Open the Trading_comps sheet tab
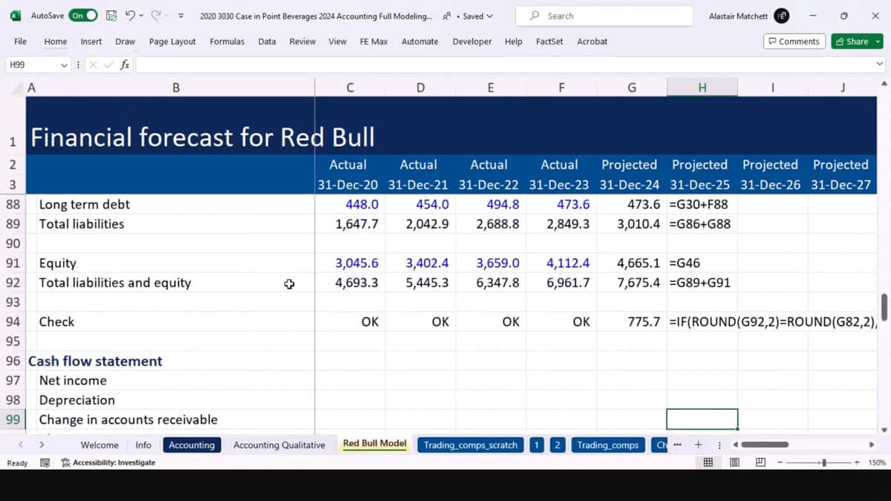 [x=607, y=445]
